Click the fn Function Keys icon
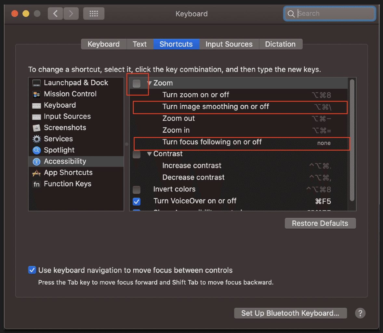 (x=36, y=184)
